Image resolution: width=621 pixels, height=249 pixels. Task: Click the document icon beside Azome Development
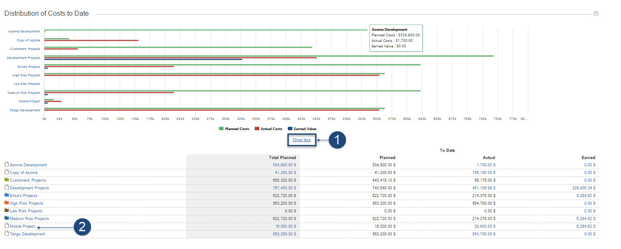click(6, 165)
